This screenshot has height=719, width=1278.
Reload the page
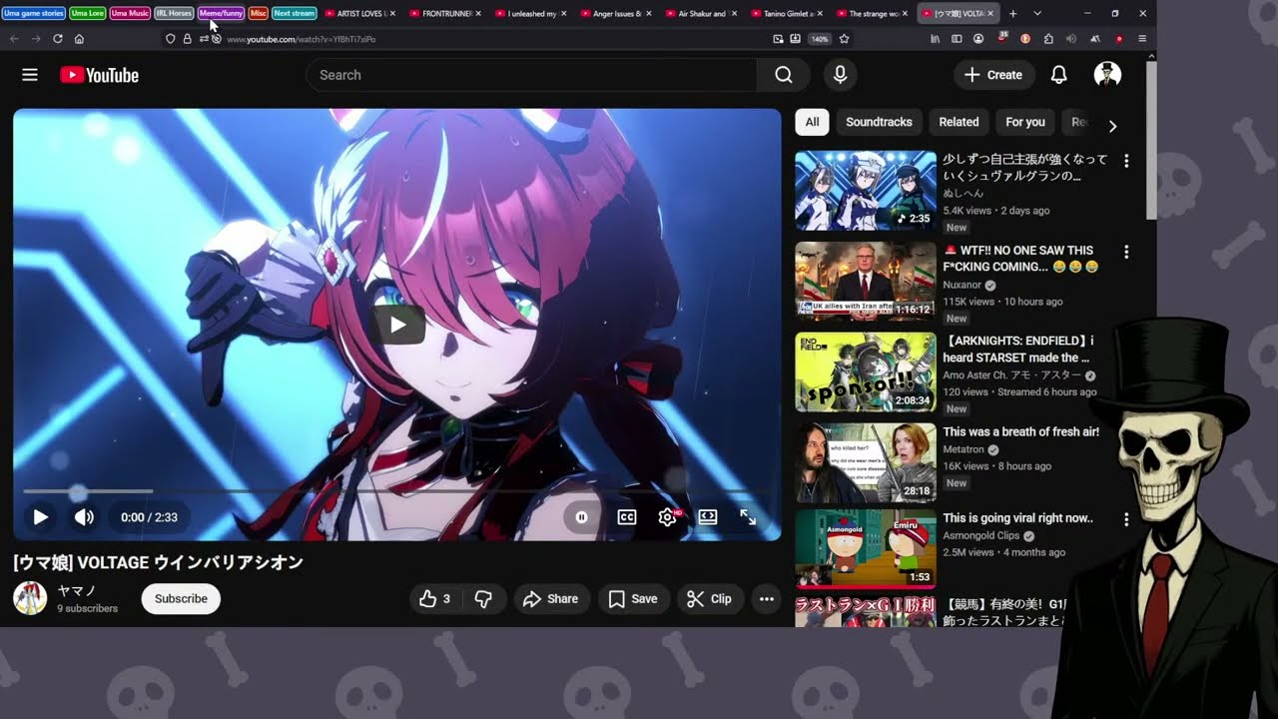point(58,39)
